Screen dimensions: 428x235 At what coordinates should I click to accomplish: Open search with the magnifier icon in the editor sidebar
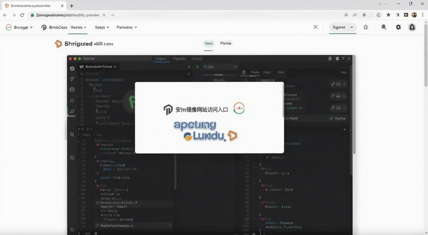(72, 135)
